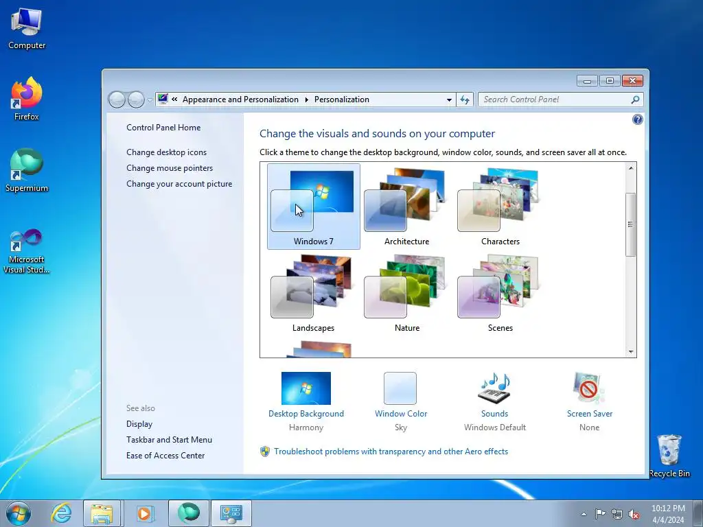Image resolution: width=703 pixels, height=527 pixels.
Task: Click Troubleshoot problems with transparency link
Action: pos(391,452)
